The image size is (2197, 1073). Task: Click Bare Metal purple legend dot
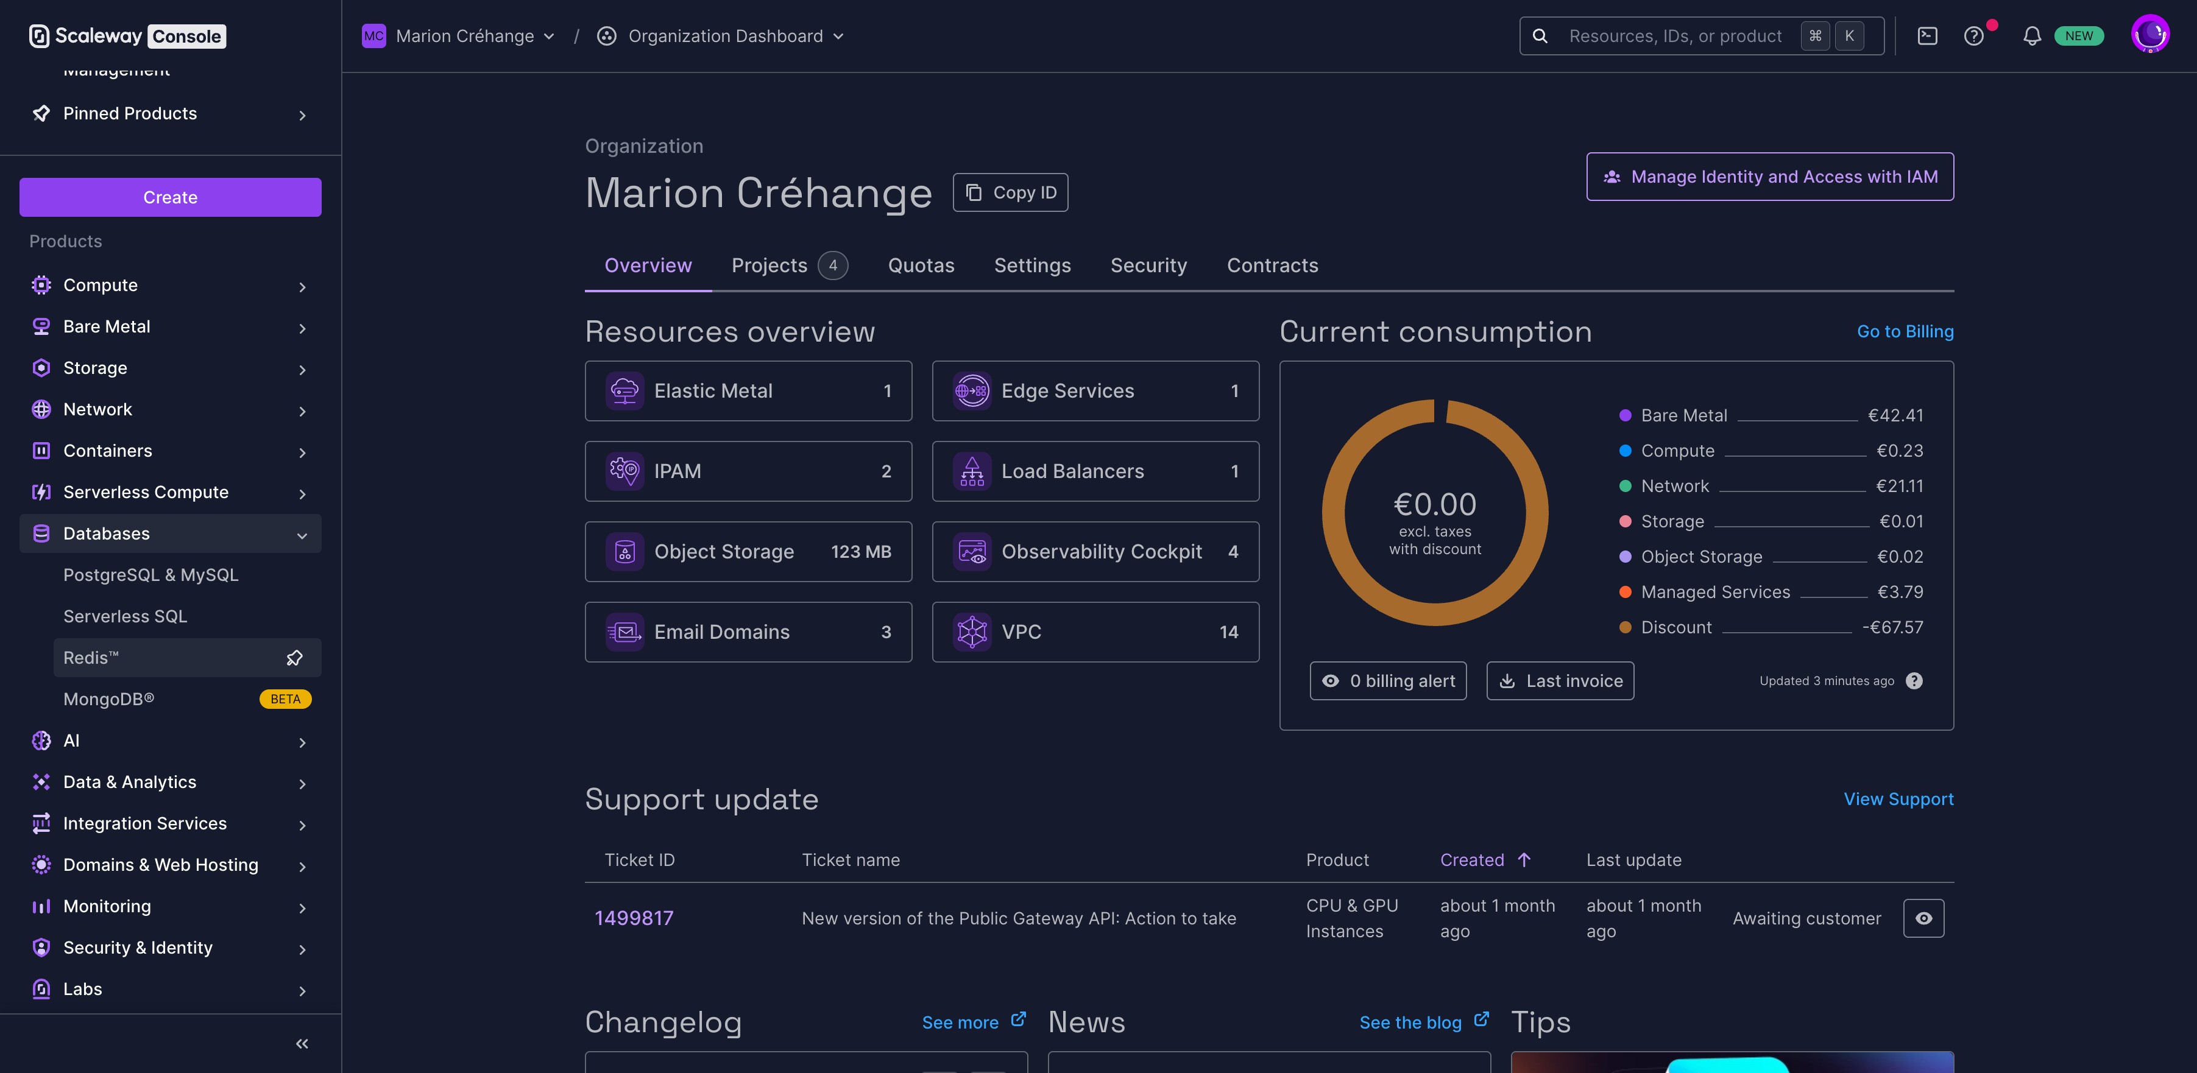[x=1625, y=415]
